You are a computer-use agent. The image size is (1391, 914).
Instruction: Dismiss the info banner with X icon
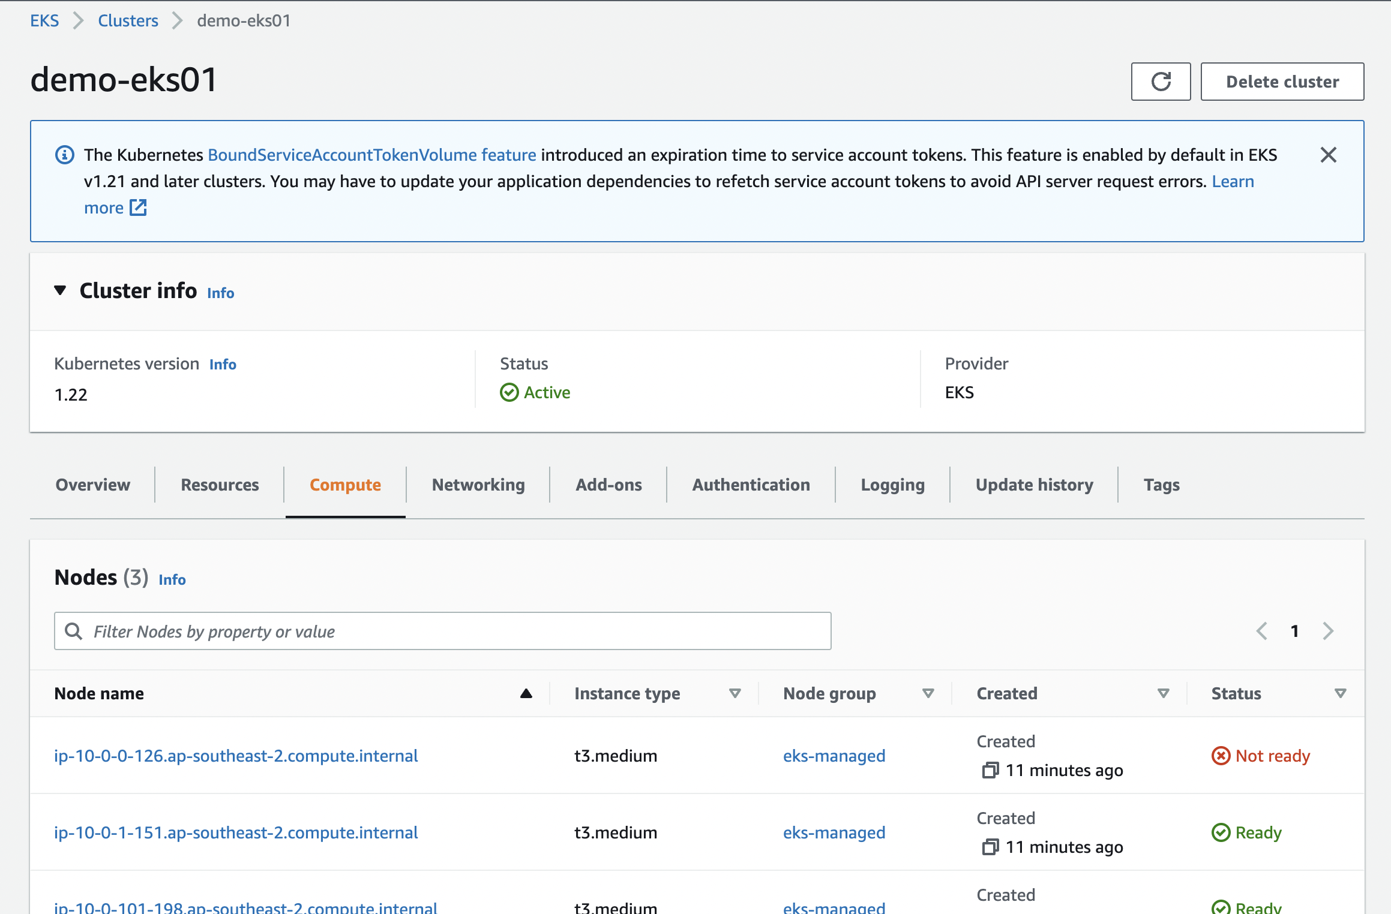(x=1328, y=155)
